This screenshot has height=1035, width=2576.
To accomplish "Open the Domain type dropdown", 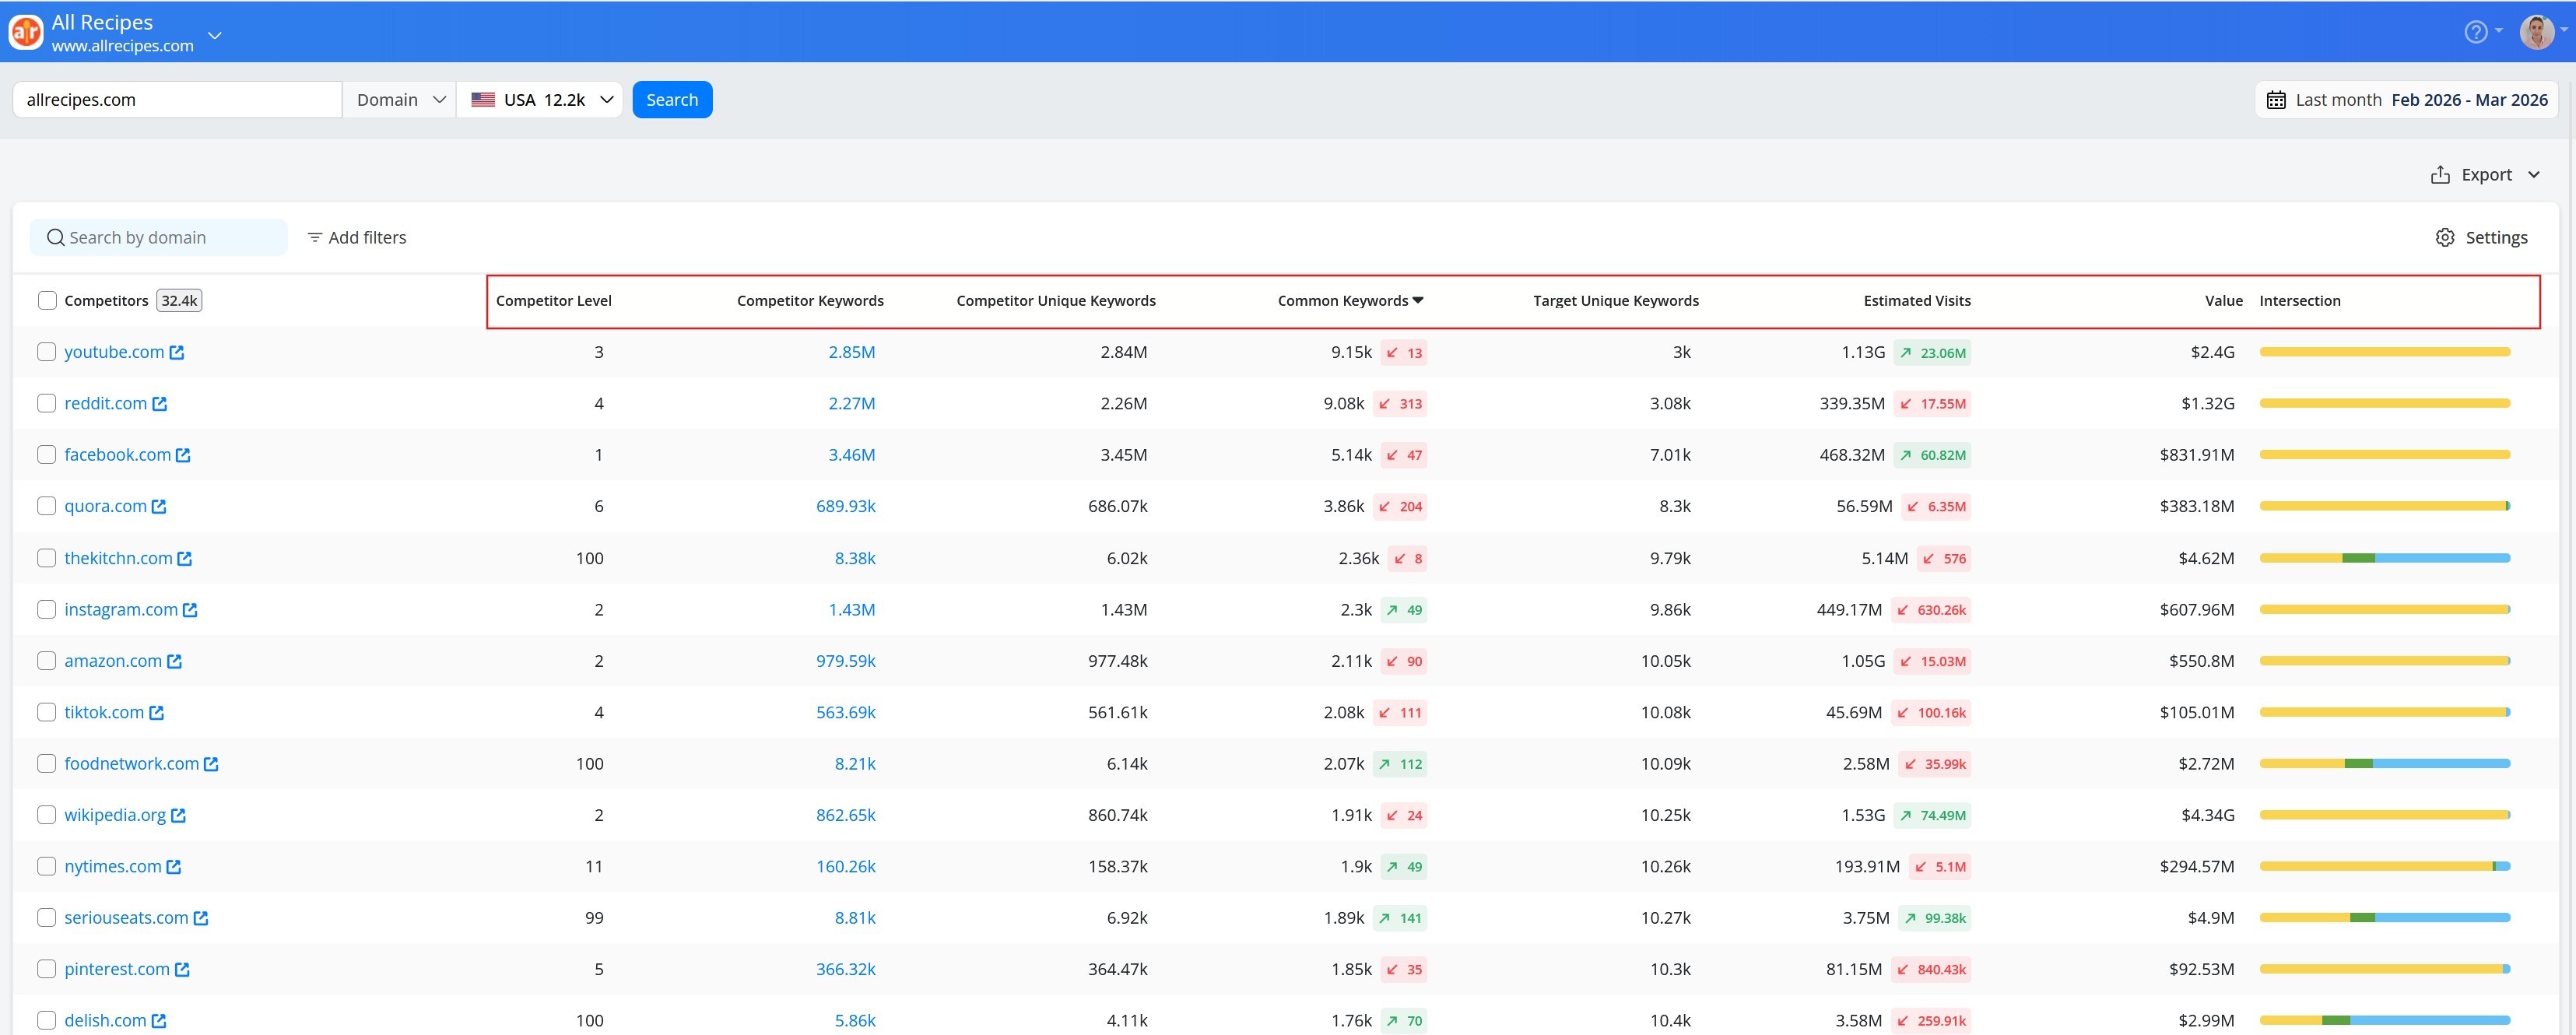I will (399, 100).
